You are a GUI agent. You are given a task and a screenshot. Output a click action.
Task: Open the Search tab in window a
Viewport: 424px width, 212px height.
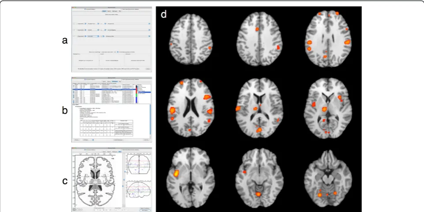104,11
